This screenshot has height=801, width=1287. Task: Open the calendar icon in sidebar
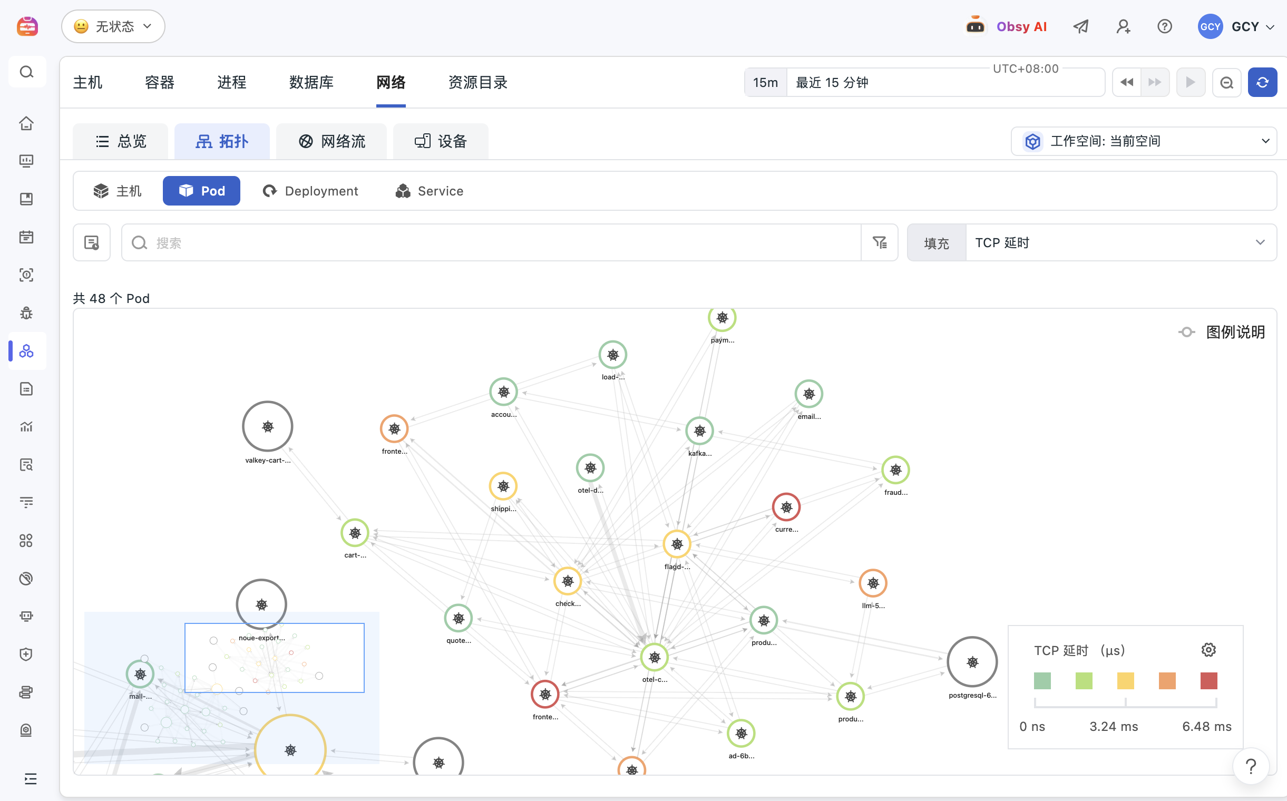(26, 237)
